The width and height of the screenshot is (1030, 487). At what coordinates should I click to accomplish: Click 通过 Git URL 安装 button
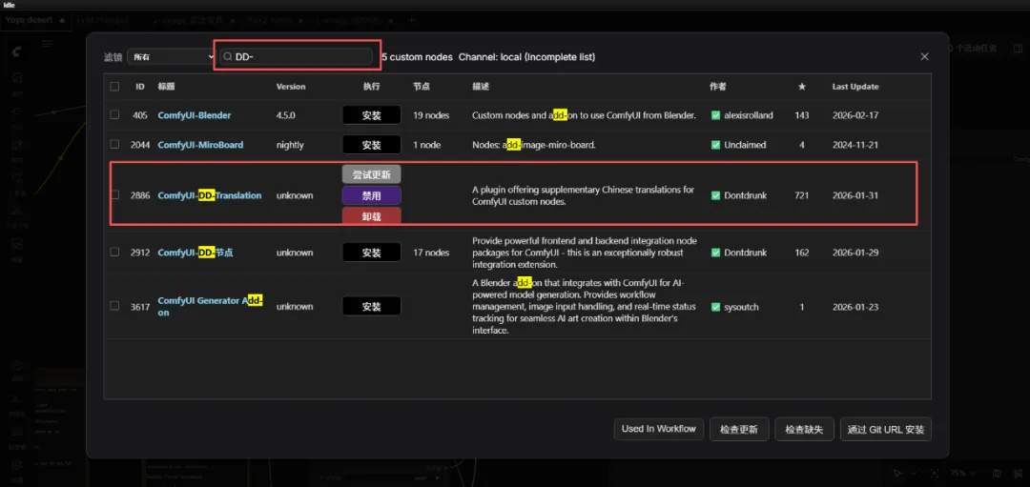(885, 429)
